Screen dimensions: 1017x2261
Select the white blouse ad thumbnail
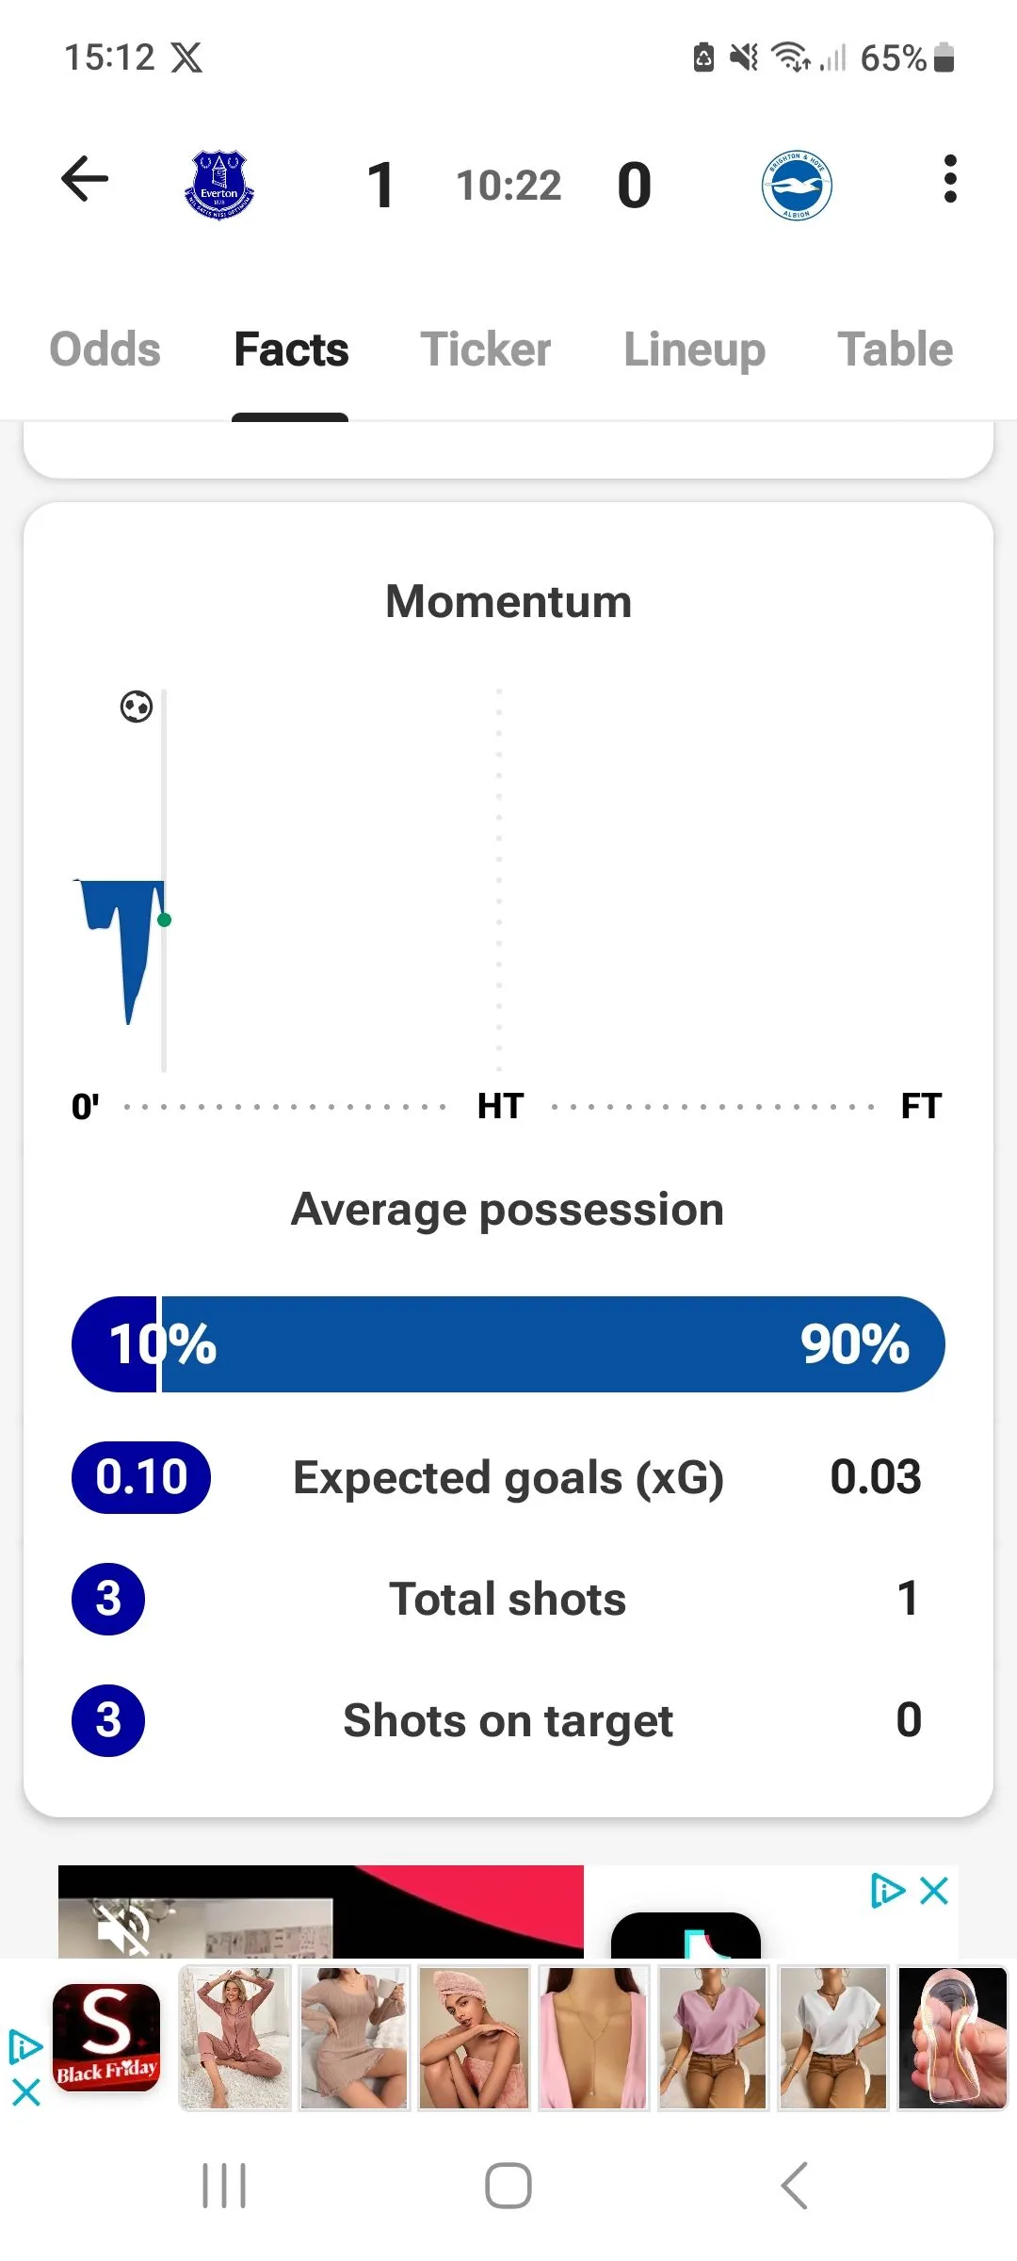click(x=832, y=2037)
